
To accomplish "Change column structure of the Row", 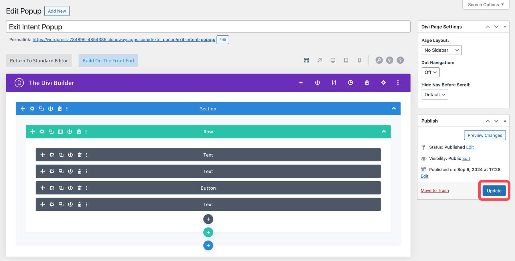I will 60,132.
